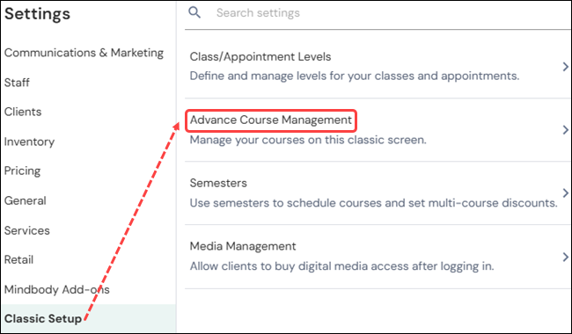Go to Retail settings
Screen dimensions: 572x334
coord(18,260)
